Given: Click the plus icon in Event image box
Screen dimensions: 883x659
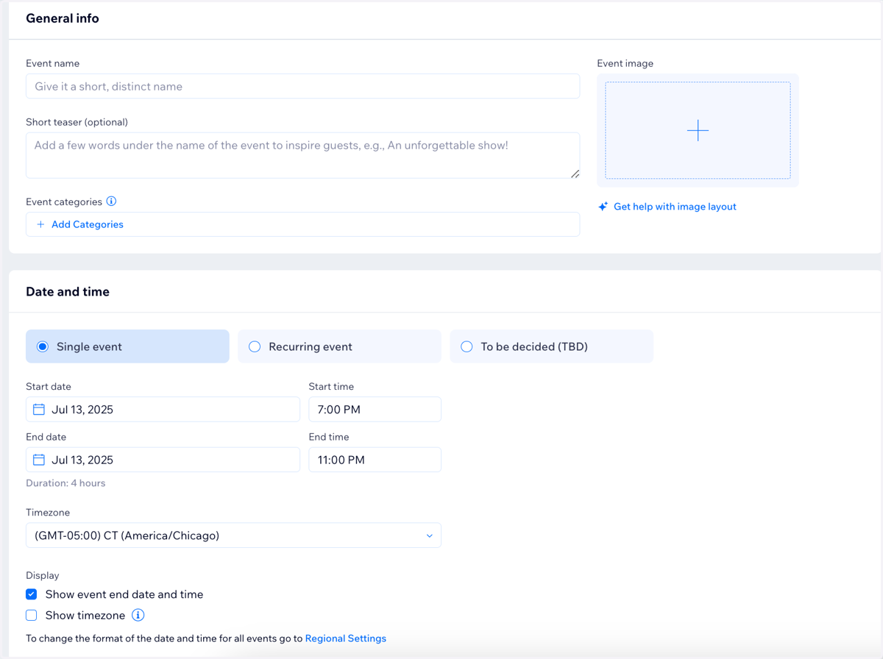Looking at the screenshot, I should (698, 130).
